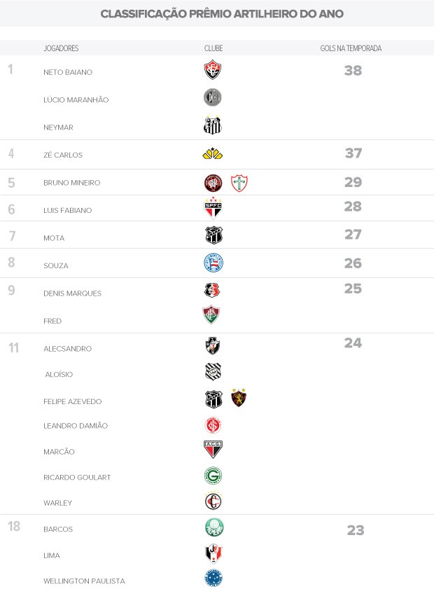Click the CLUBE column header
This screenshot has width=434, height=589.
[213, 48]
